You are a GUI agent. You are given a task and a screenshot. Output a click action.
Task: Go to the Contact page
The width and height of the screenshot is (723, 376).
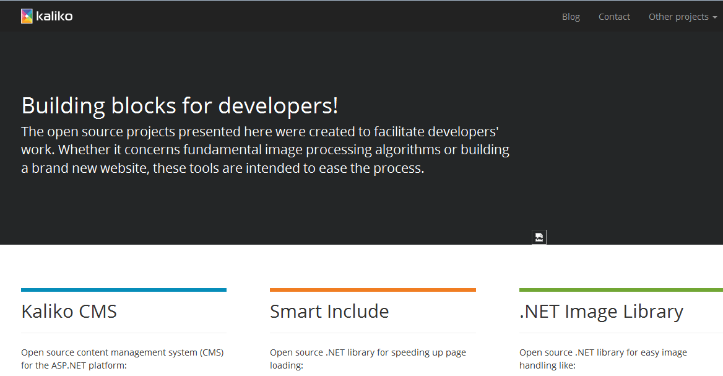coord(614,17)
